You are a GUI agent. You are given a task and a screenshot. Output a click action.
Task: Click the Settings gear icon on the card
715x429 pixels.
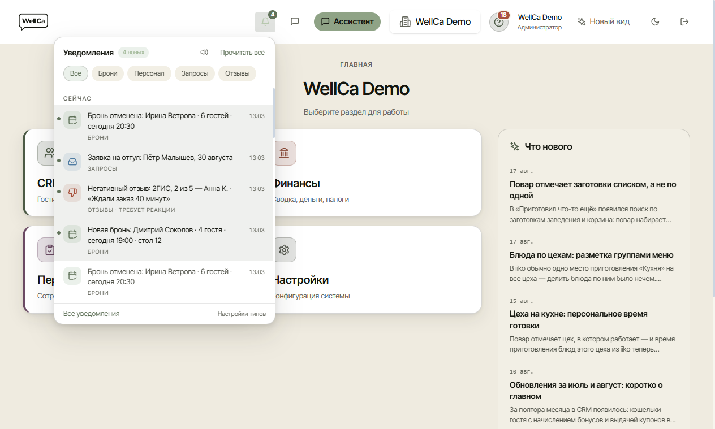click(285, 250)
